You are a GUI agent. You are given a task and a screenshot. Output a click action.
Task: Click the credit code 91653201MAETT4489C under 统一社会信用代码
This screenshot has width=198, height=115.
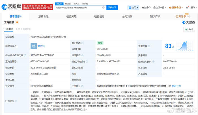click(x=42, y=55)
